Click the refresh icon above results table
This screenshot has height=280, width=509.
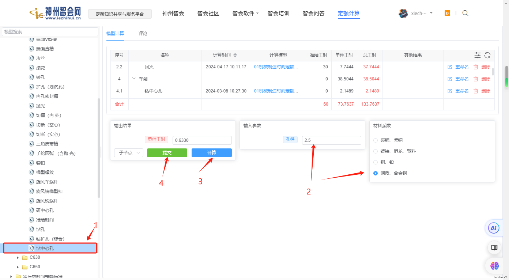click(x=487, y=55)
